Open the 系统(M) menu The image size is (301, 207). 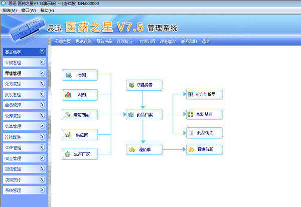pos(10,11)
